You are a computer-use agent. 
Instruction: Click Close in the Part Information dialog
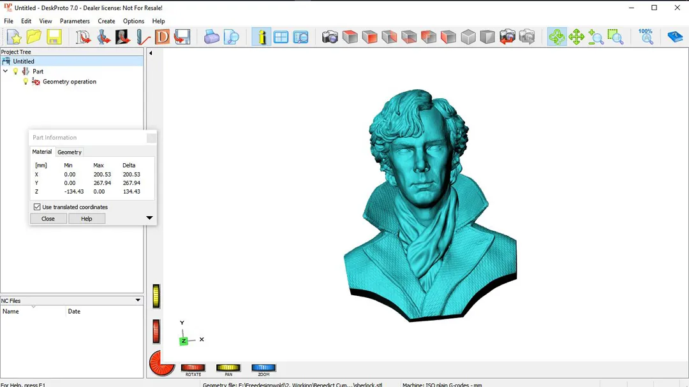click(x=48, y=219)
